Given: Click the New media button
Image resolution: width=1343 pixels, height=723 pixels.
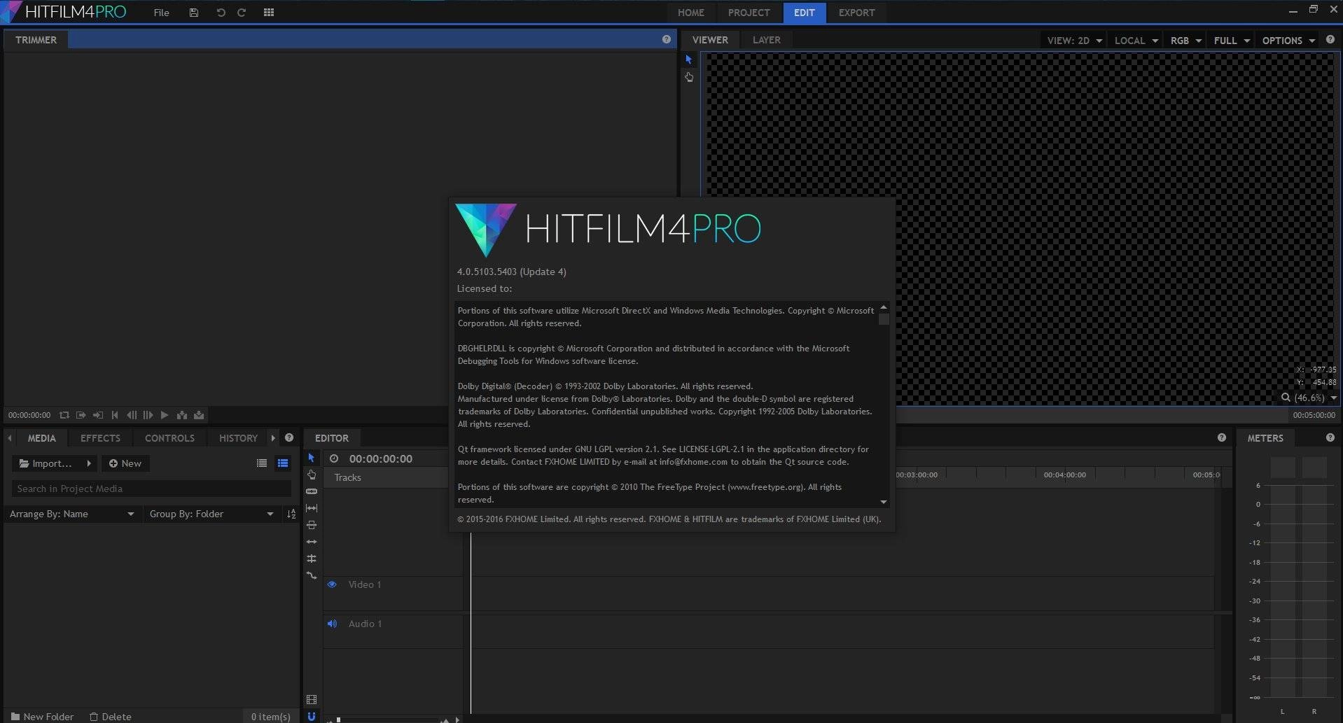Looking at the screenshot, I should point(125,463).
